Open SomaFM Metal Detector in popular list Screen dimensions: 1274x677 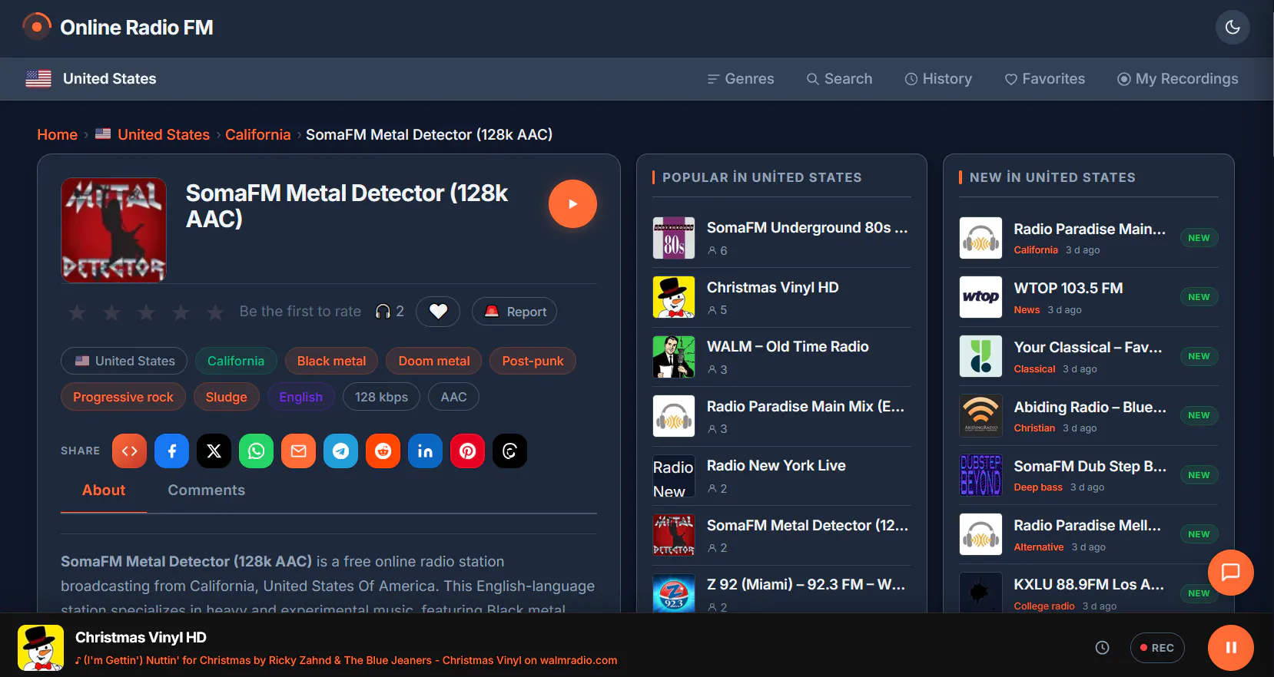pyautogui.click(x=781, y=535)
